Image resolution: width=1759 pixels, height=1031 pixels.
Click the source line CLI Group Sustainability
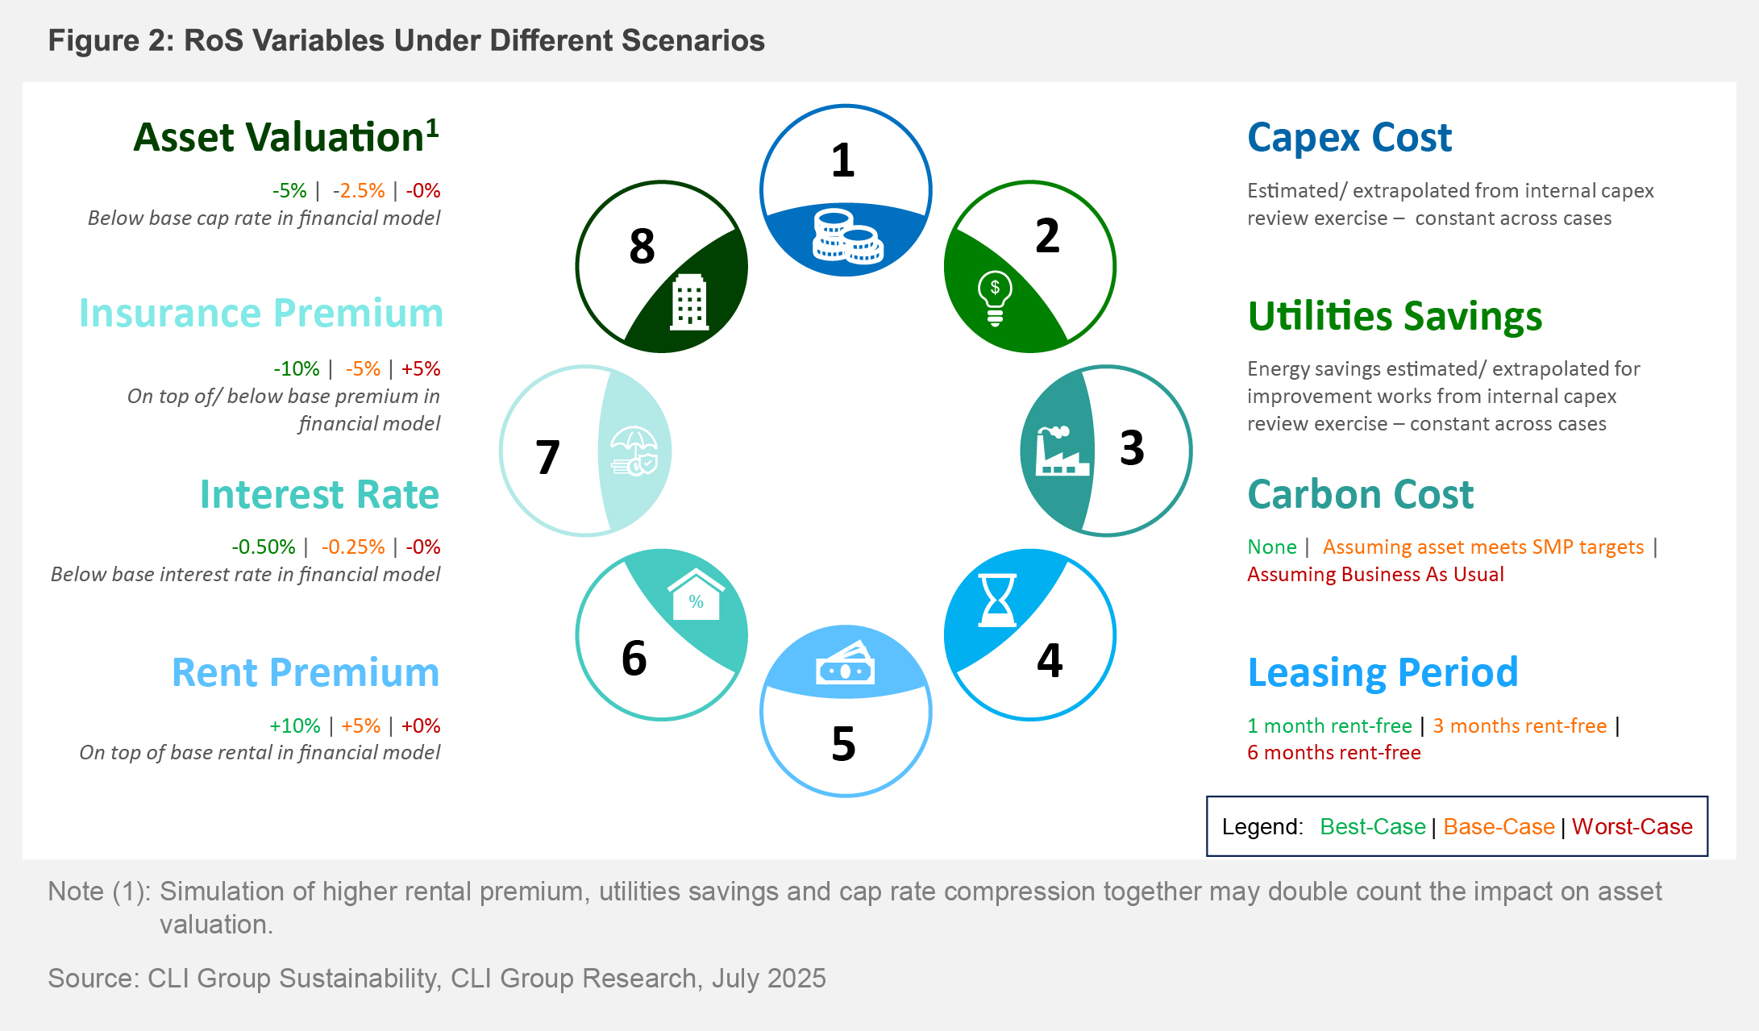[x=436, y=978]
